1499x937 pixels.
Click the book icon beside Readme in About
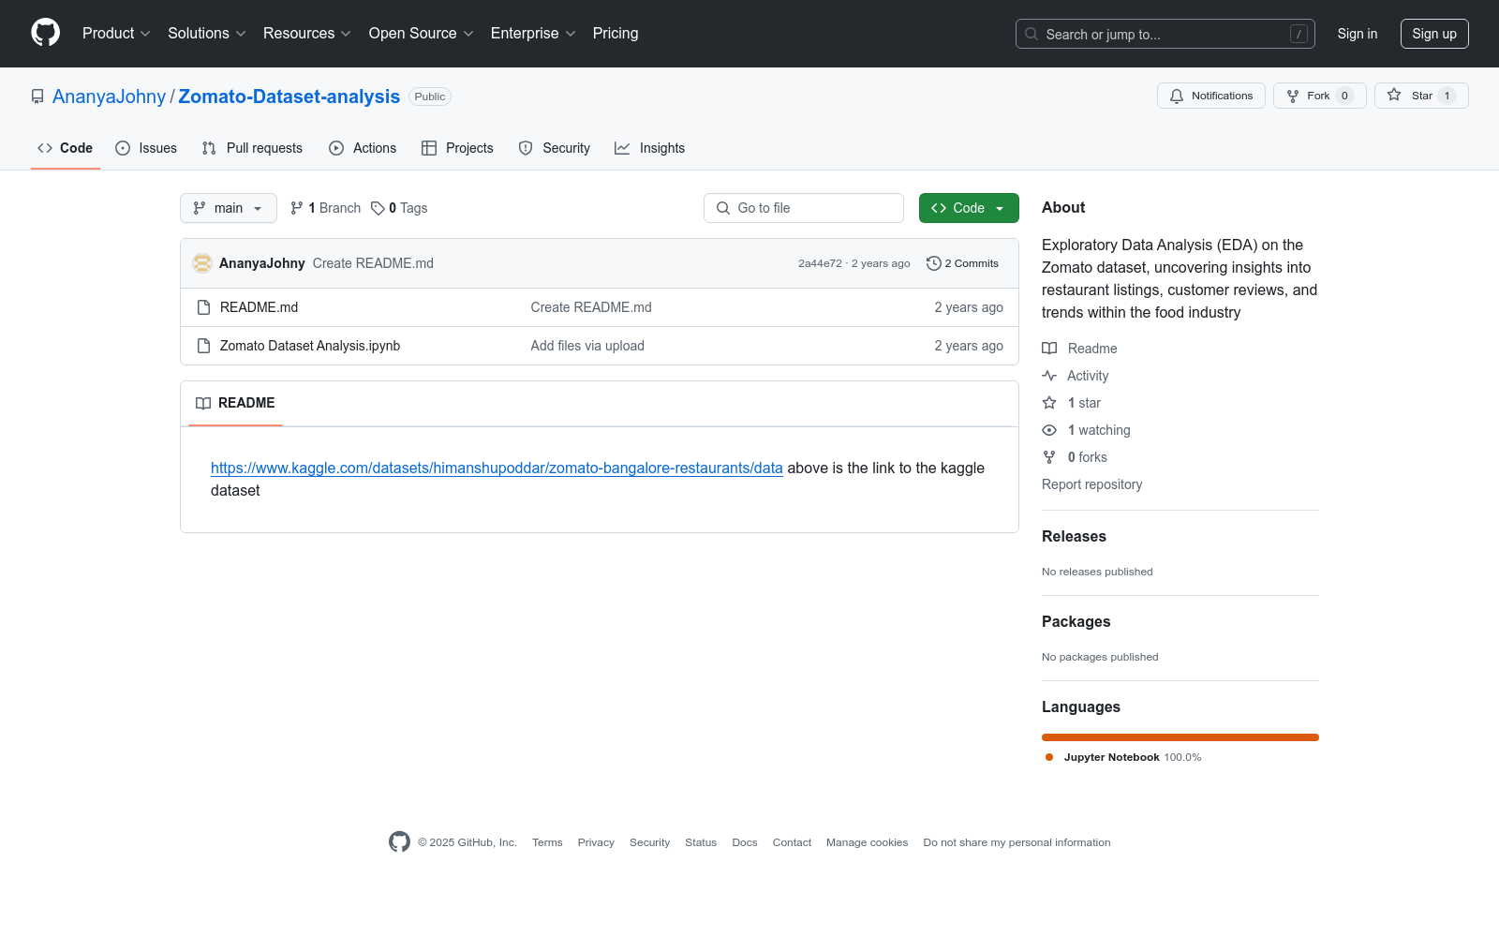(x=1049, y=349)
